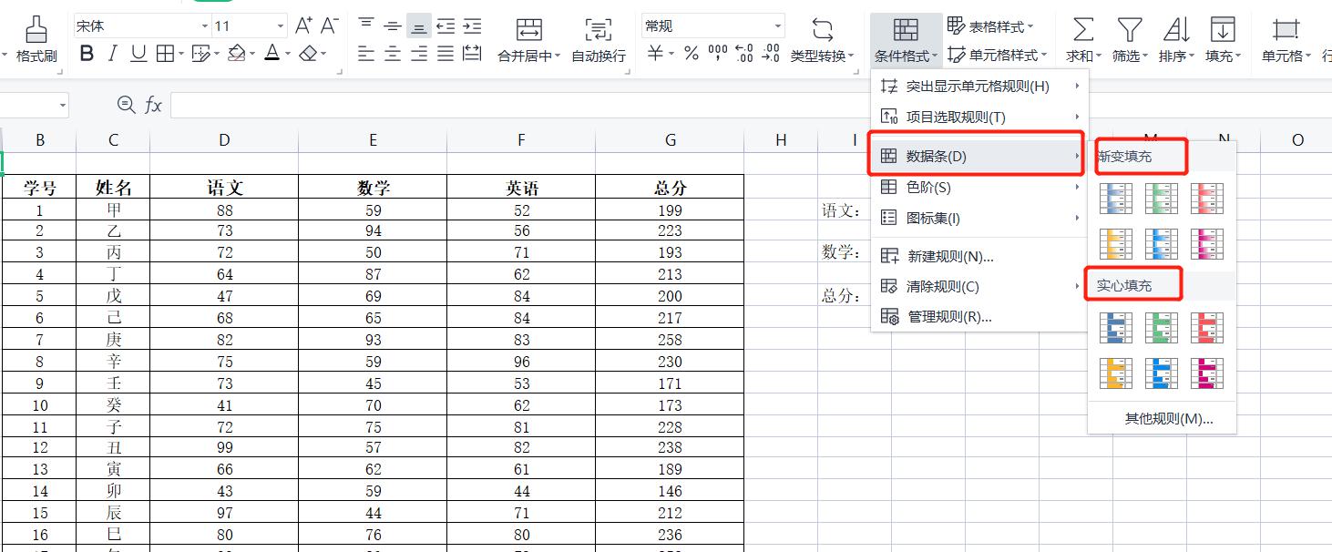Click 清除规则(C) to clear rules
Image resolution: width=1332 pixels, height=552 pixels.
tap(943, 286)
